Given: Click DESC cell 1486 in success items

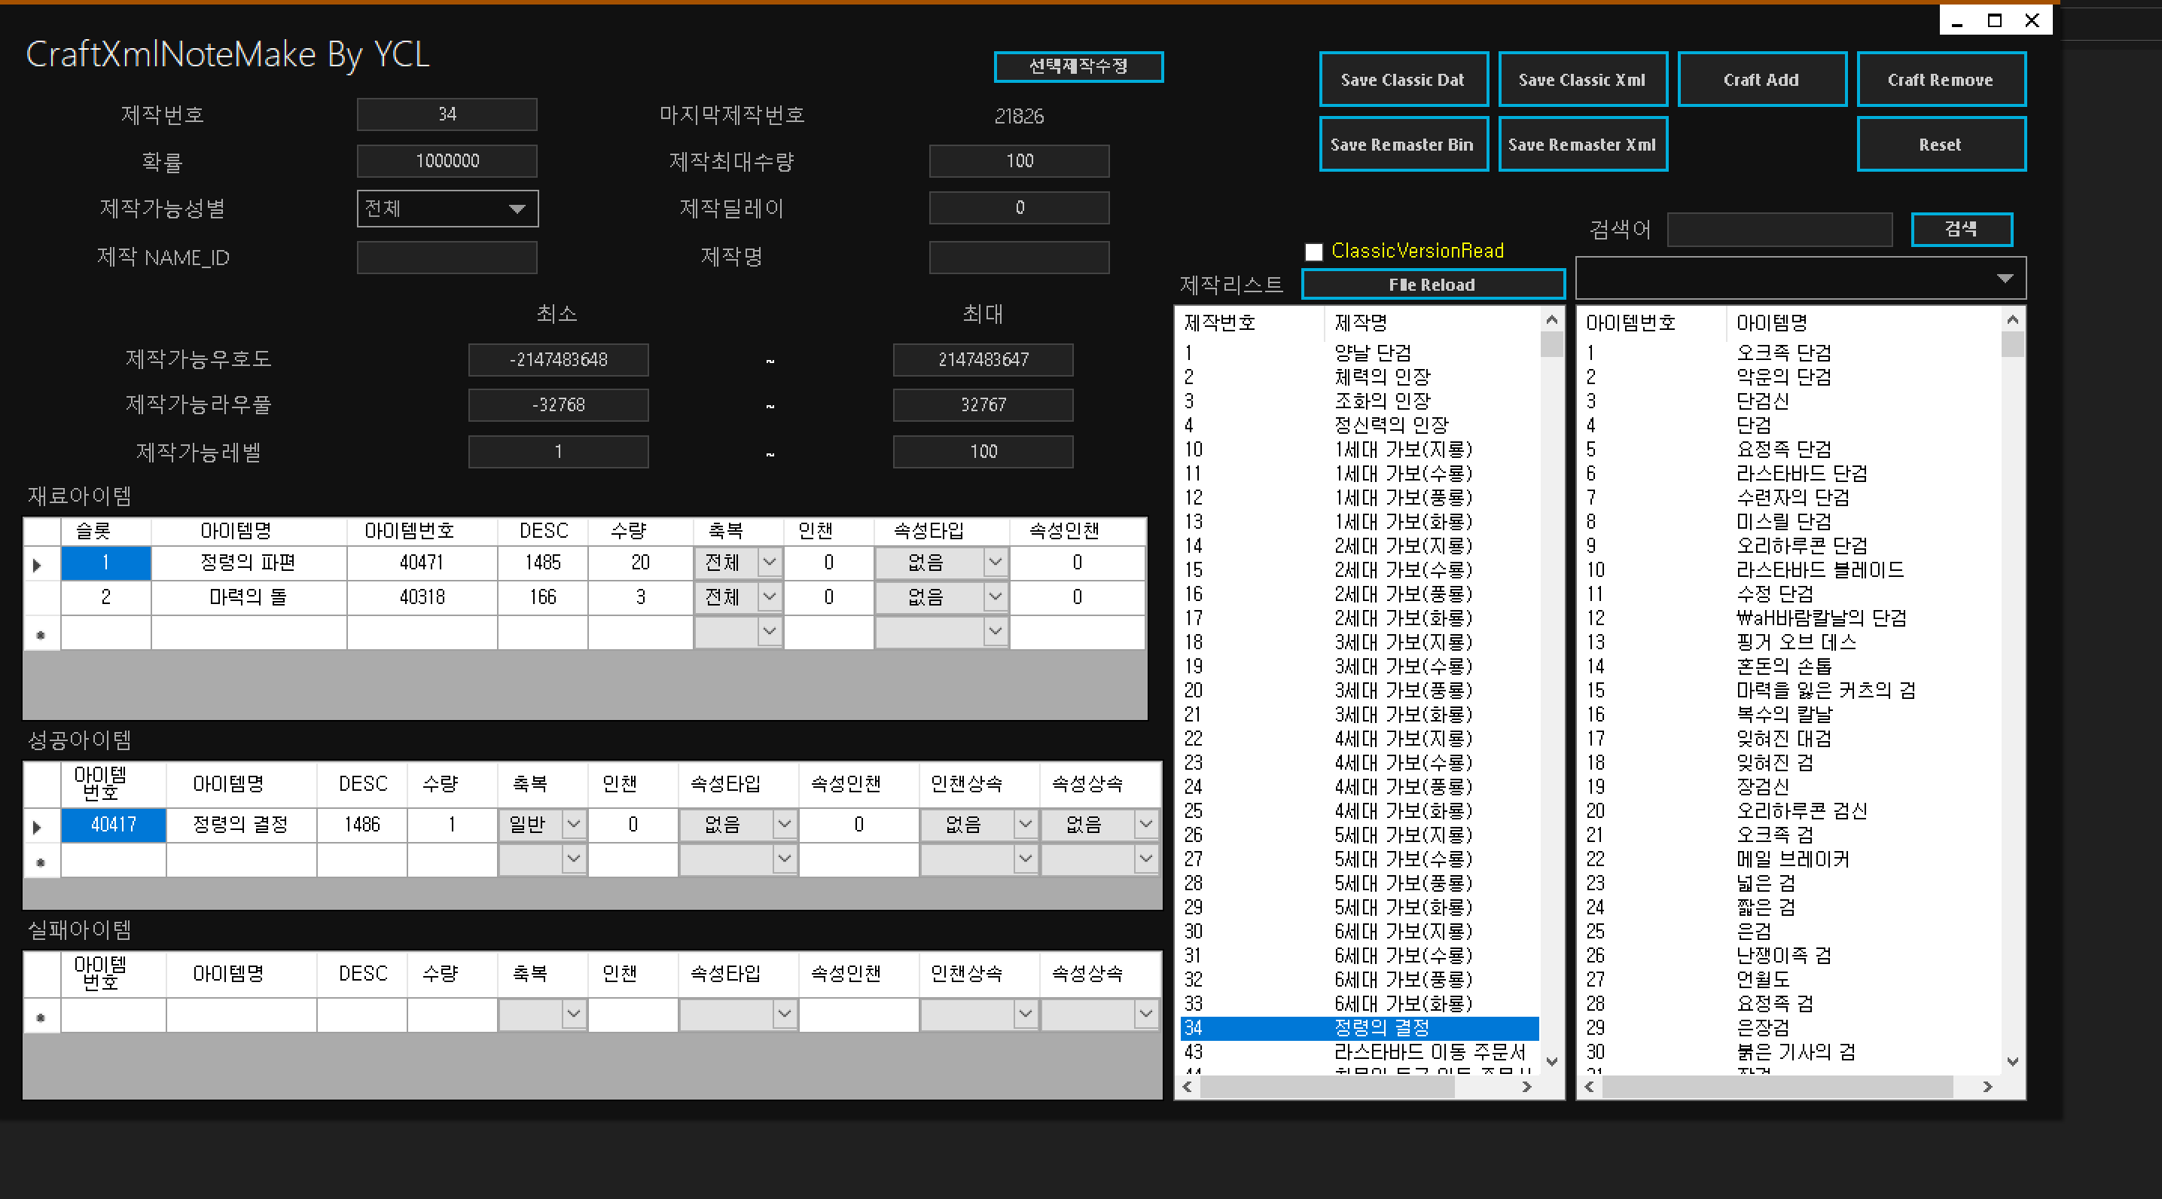Looking at the screenshot, I should pyautogui.click(x=362, y=825).
